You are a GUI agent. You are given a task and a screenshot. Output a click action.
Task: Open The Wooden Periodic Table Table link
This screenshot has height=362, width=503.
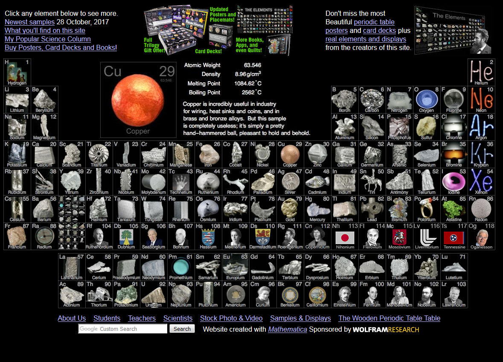[389, 318]
